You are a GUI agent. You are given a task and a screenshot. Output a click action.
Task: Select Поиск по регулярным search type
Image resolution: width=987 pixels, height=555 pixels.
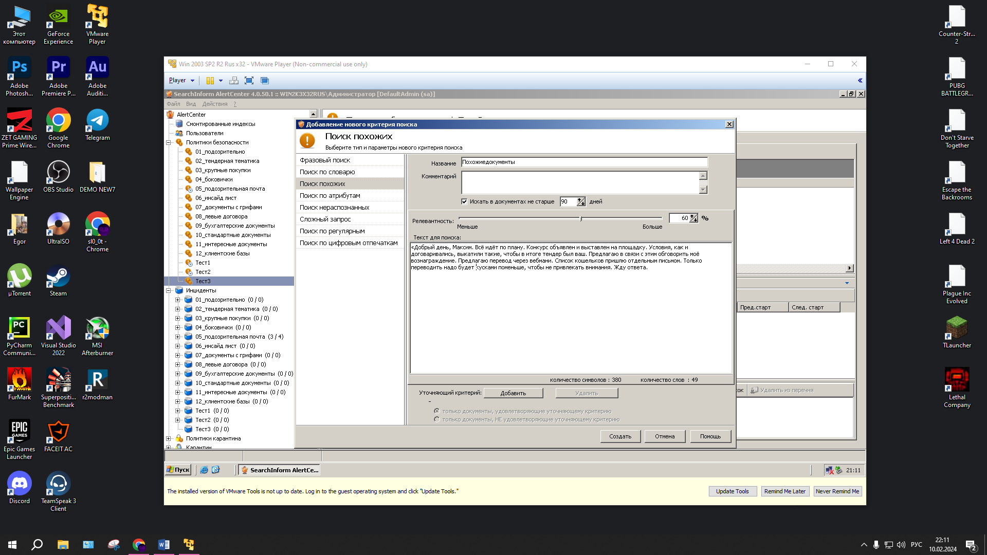tap(350, 231)
